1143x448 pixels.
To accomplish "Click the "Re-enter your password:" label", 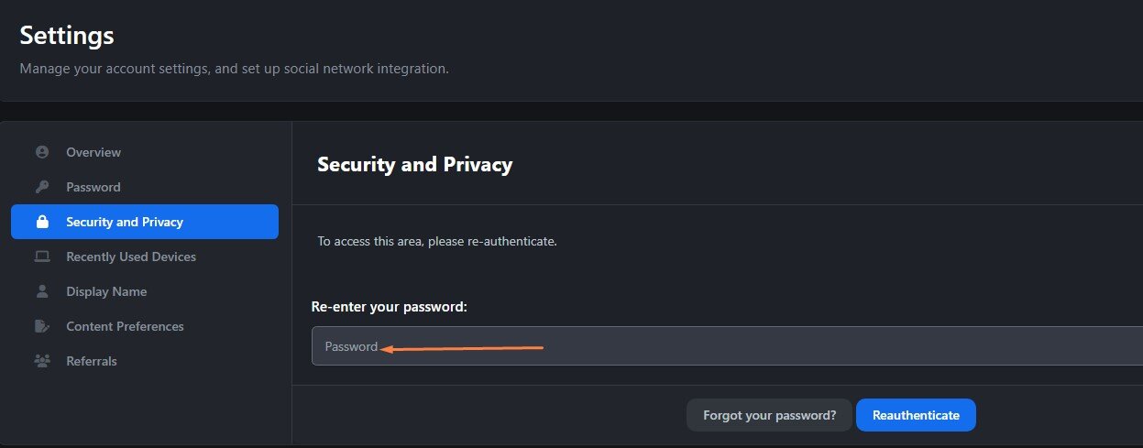I will (390, 307).
